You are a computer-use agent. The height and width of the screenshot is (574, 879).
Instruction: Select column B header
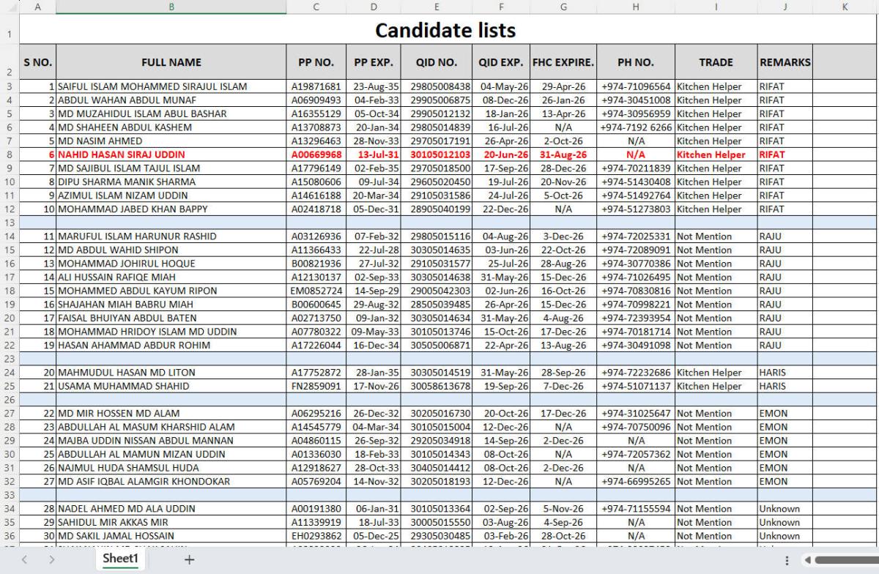pos(171,7)
